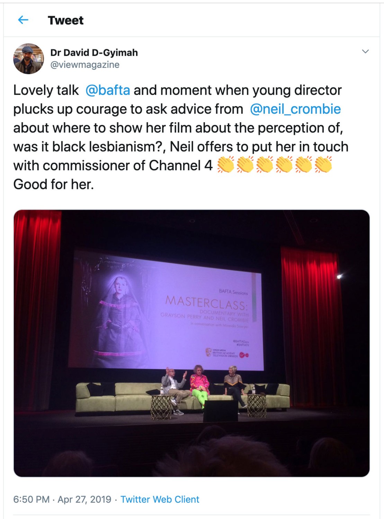This screenshot has width=384, height=519.
Task: Go back using the arrow icon
Action: 23,20
